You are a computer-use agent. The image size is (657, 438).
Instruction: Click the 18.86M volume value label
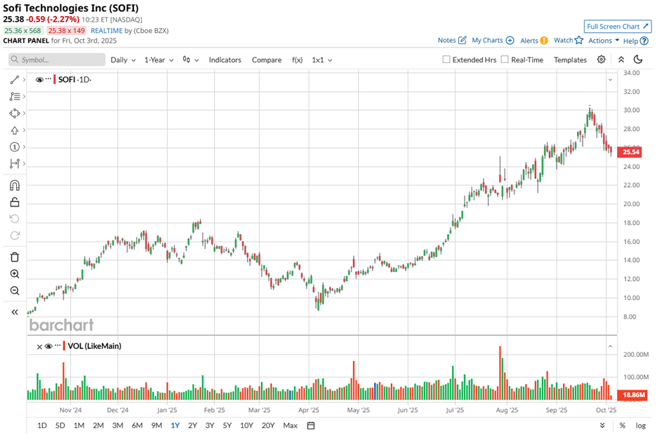coord(633,395)
